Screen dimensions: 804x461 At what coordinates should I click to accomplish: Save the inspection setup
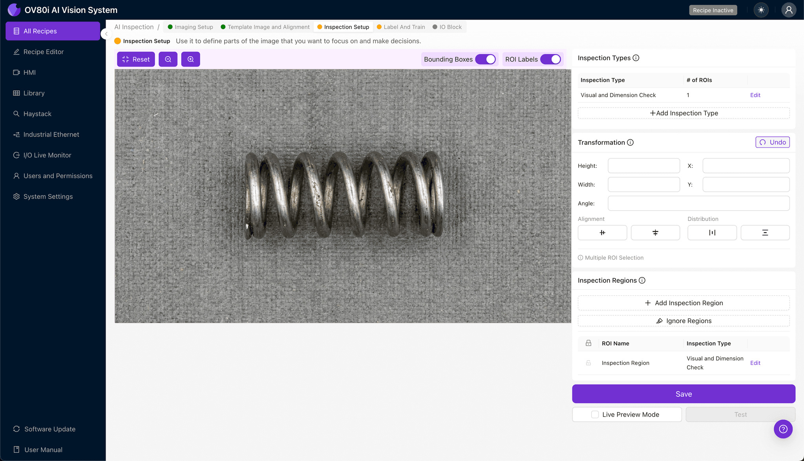(x=683, y=394)
